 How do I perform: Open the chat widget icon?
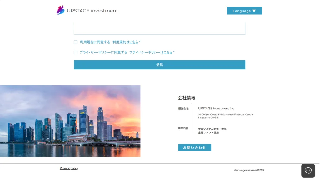coord(308,170)
